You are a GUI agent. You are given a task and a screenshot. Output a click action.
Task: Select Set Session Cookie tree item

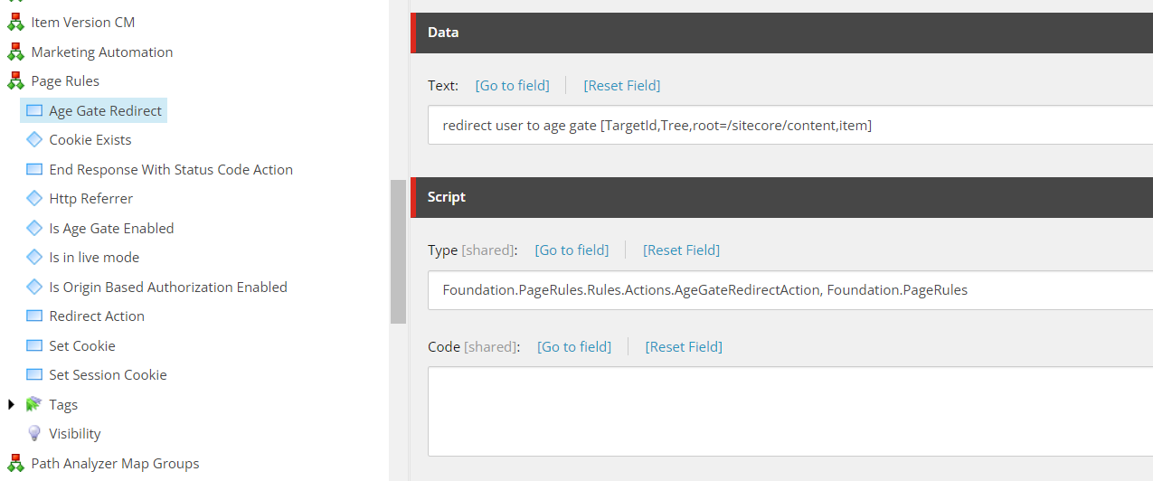point(108,375)
